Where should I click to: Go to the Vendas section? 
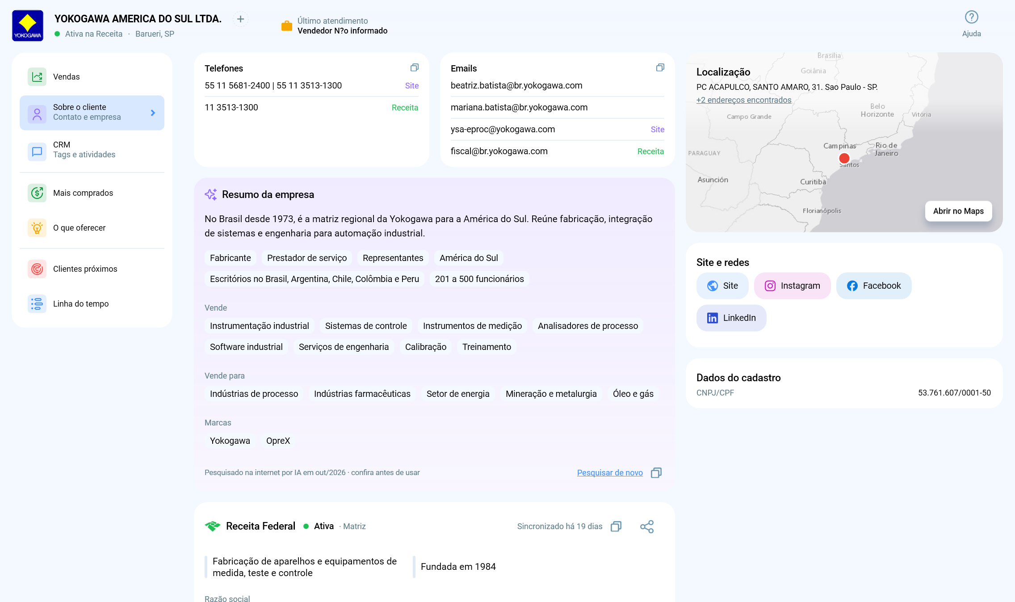92,77
